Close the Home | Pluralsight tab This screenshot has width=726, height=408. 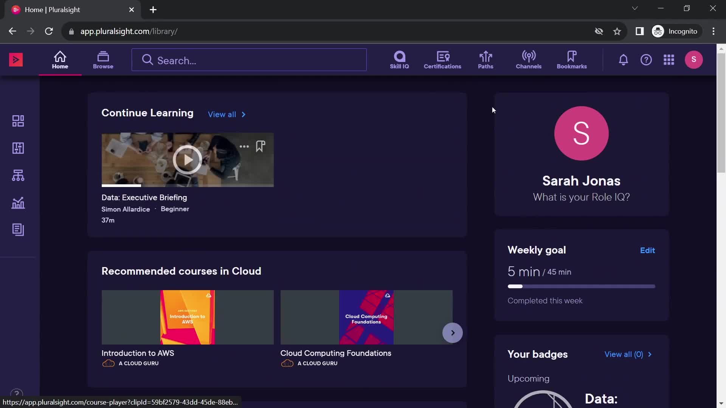(x=132, y=10)
